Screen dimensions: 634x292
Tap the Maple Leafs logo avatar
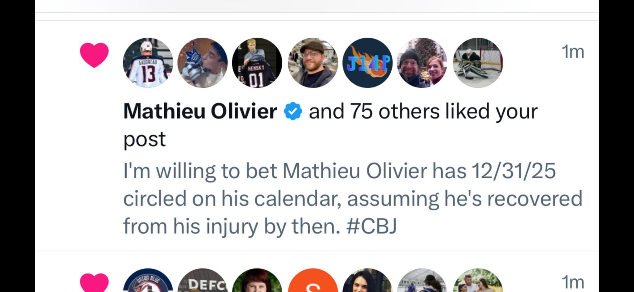[x=202, y=63]
